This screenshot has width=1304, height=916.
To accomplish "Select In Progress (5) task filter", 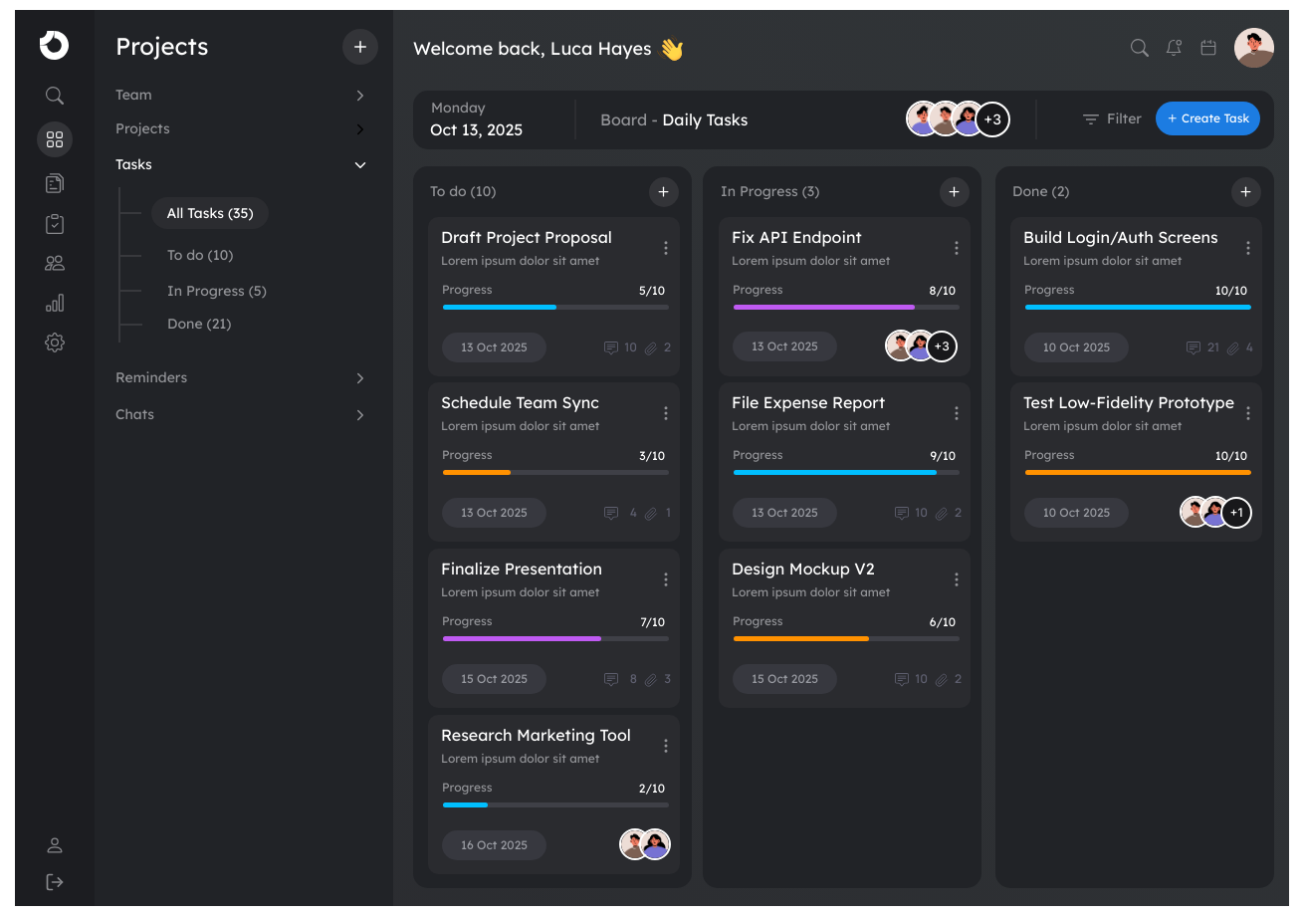I will (217, 291).
